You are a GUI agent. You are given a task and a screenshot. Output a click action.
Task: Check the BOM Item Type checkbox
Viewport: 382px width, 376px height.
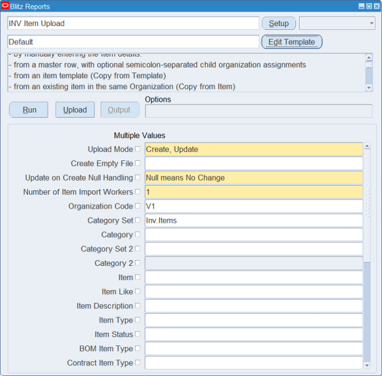(x=138, y=348)
